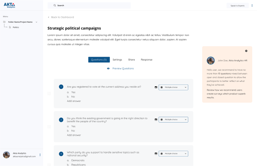Open account options dots beside Akta Analytics
Image resolution: width=257 pixels, height=166 pixels.
point(40,155)
